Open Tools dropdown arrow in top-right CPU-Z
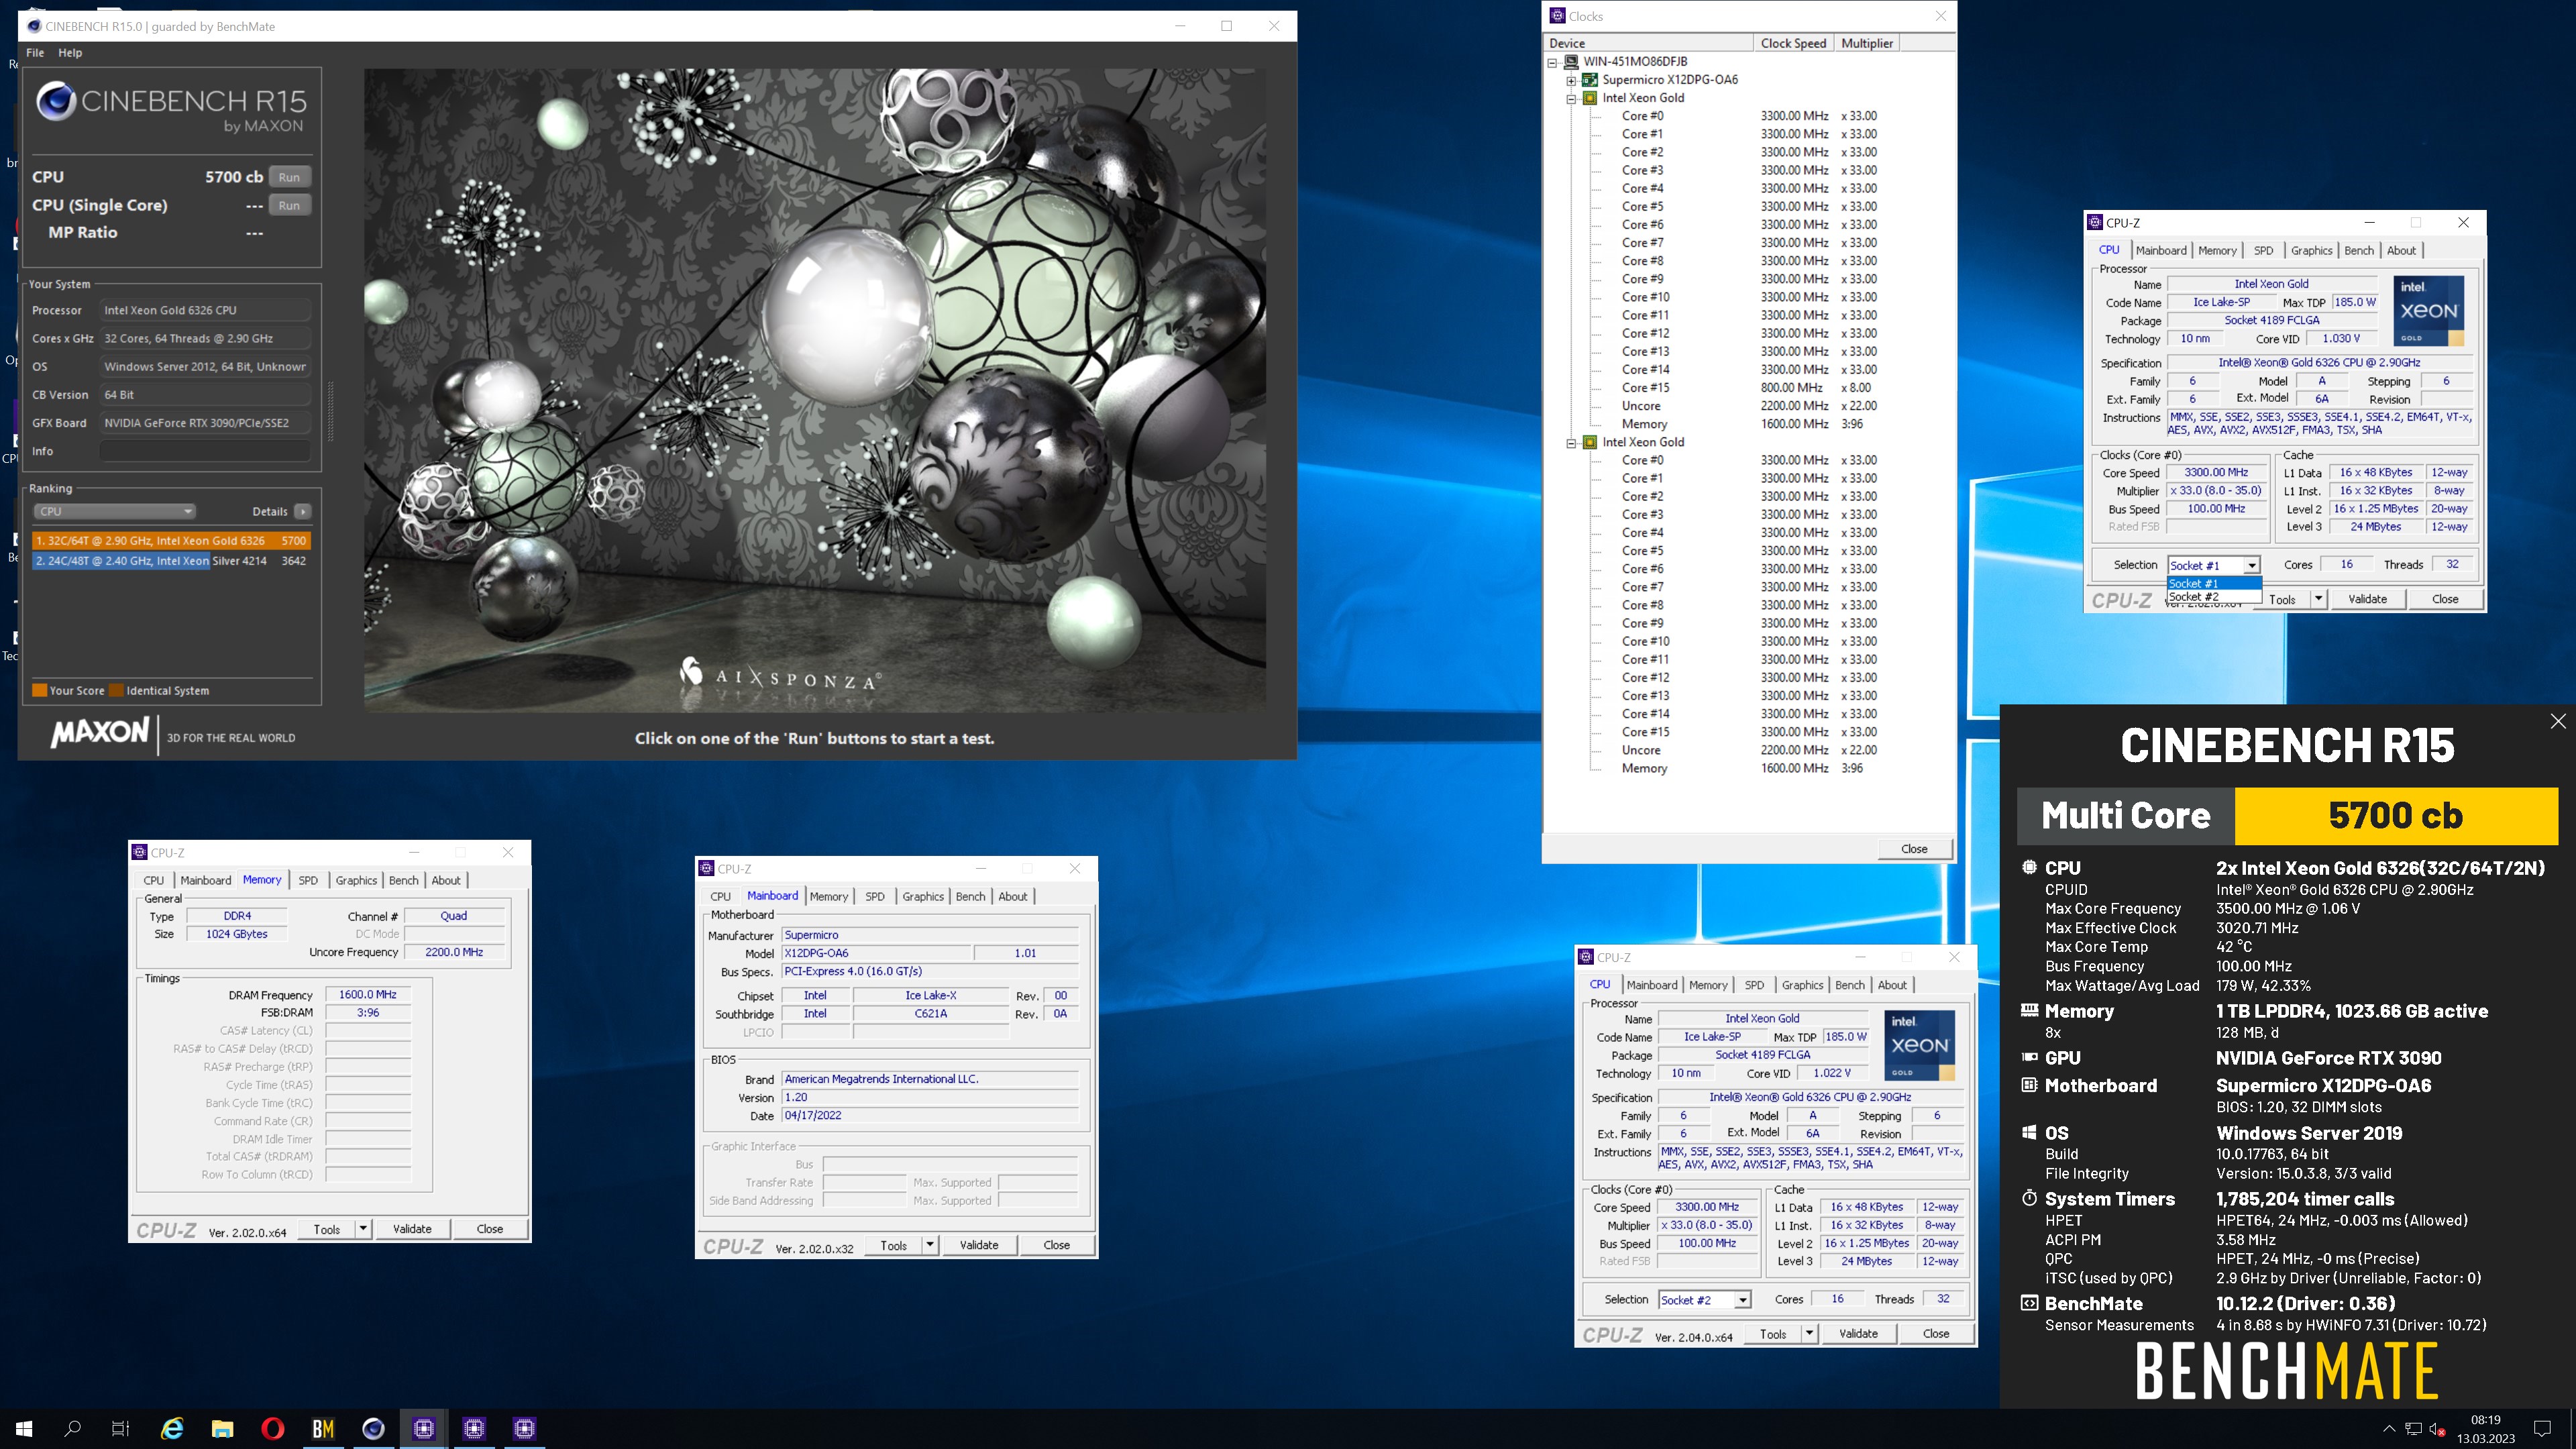This screenshot has height=1449, width=2576. pyautogui.click(x=2318, y=599)
